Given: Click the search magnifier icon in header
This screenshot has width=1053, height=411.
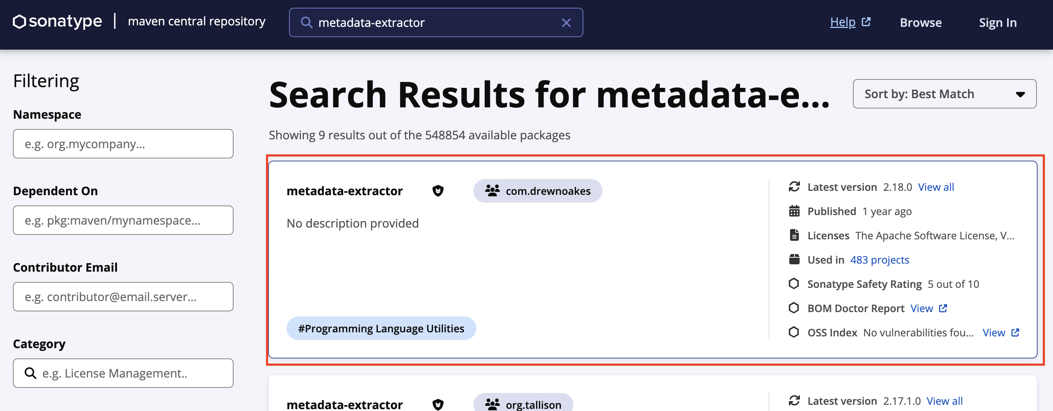Looking at the screenshot, I should (x=306, y=22).
